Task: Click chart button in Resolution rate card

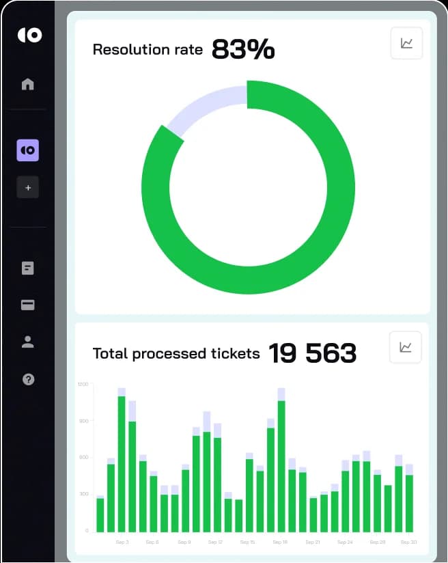Action: tap(406, 44)
